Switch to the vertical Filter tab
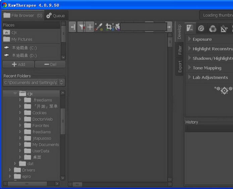This screenshot has width=233, height=189. coord(180,50)
